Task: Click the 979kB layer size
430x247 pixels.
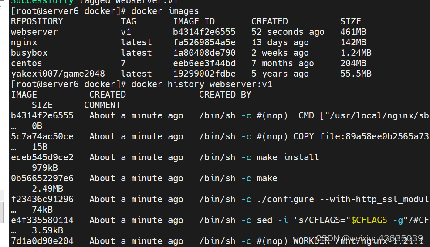Action: pyautogui.click(x=45, y=168)
